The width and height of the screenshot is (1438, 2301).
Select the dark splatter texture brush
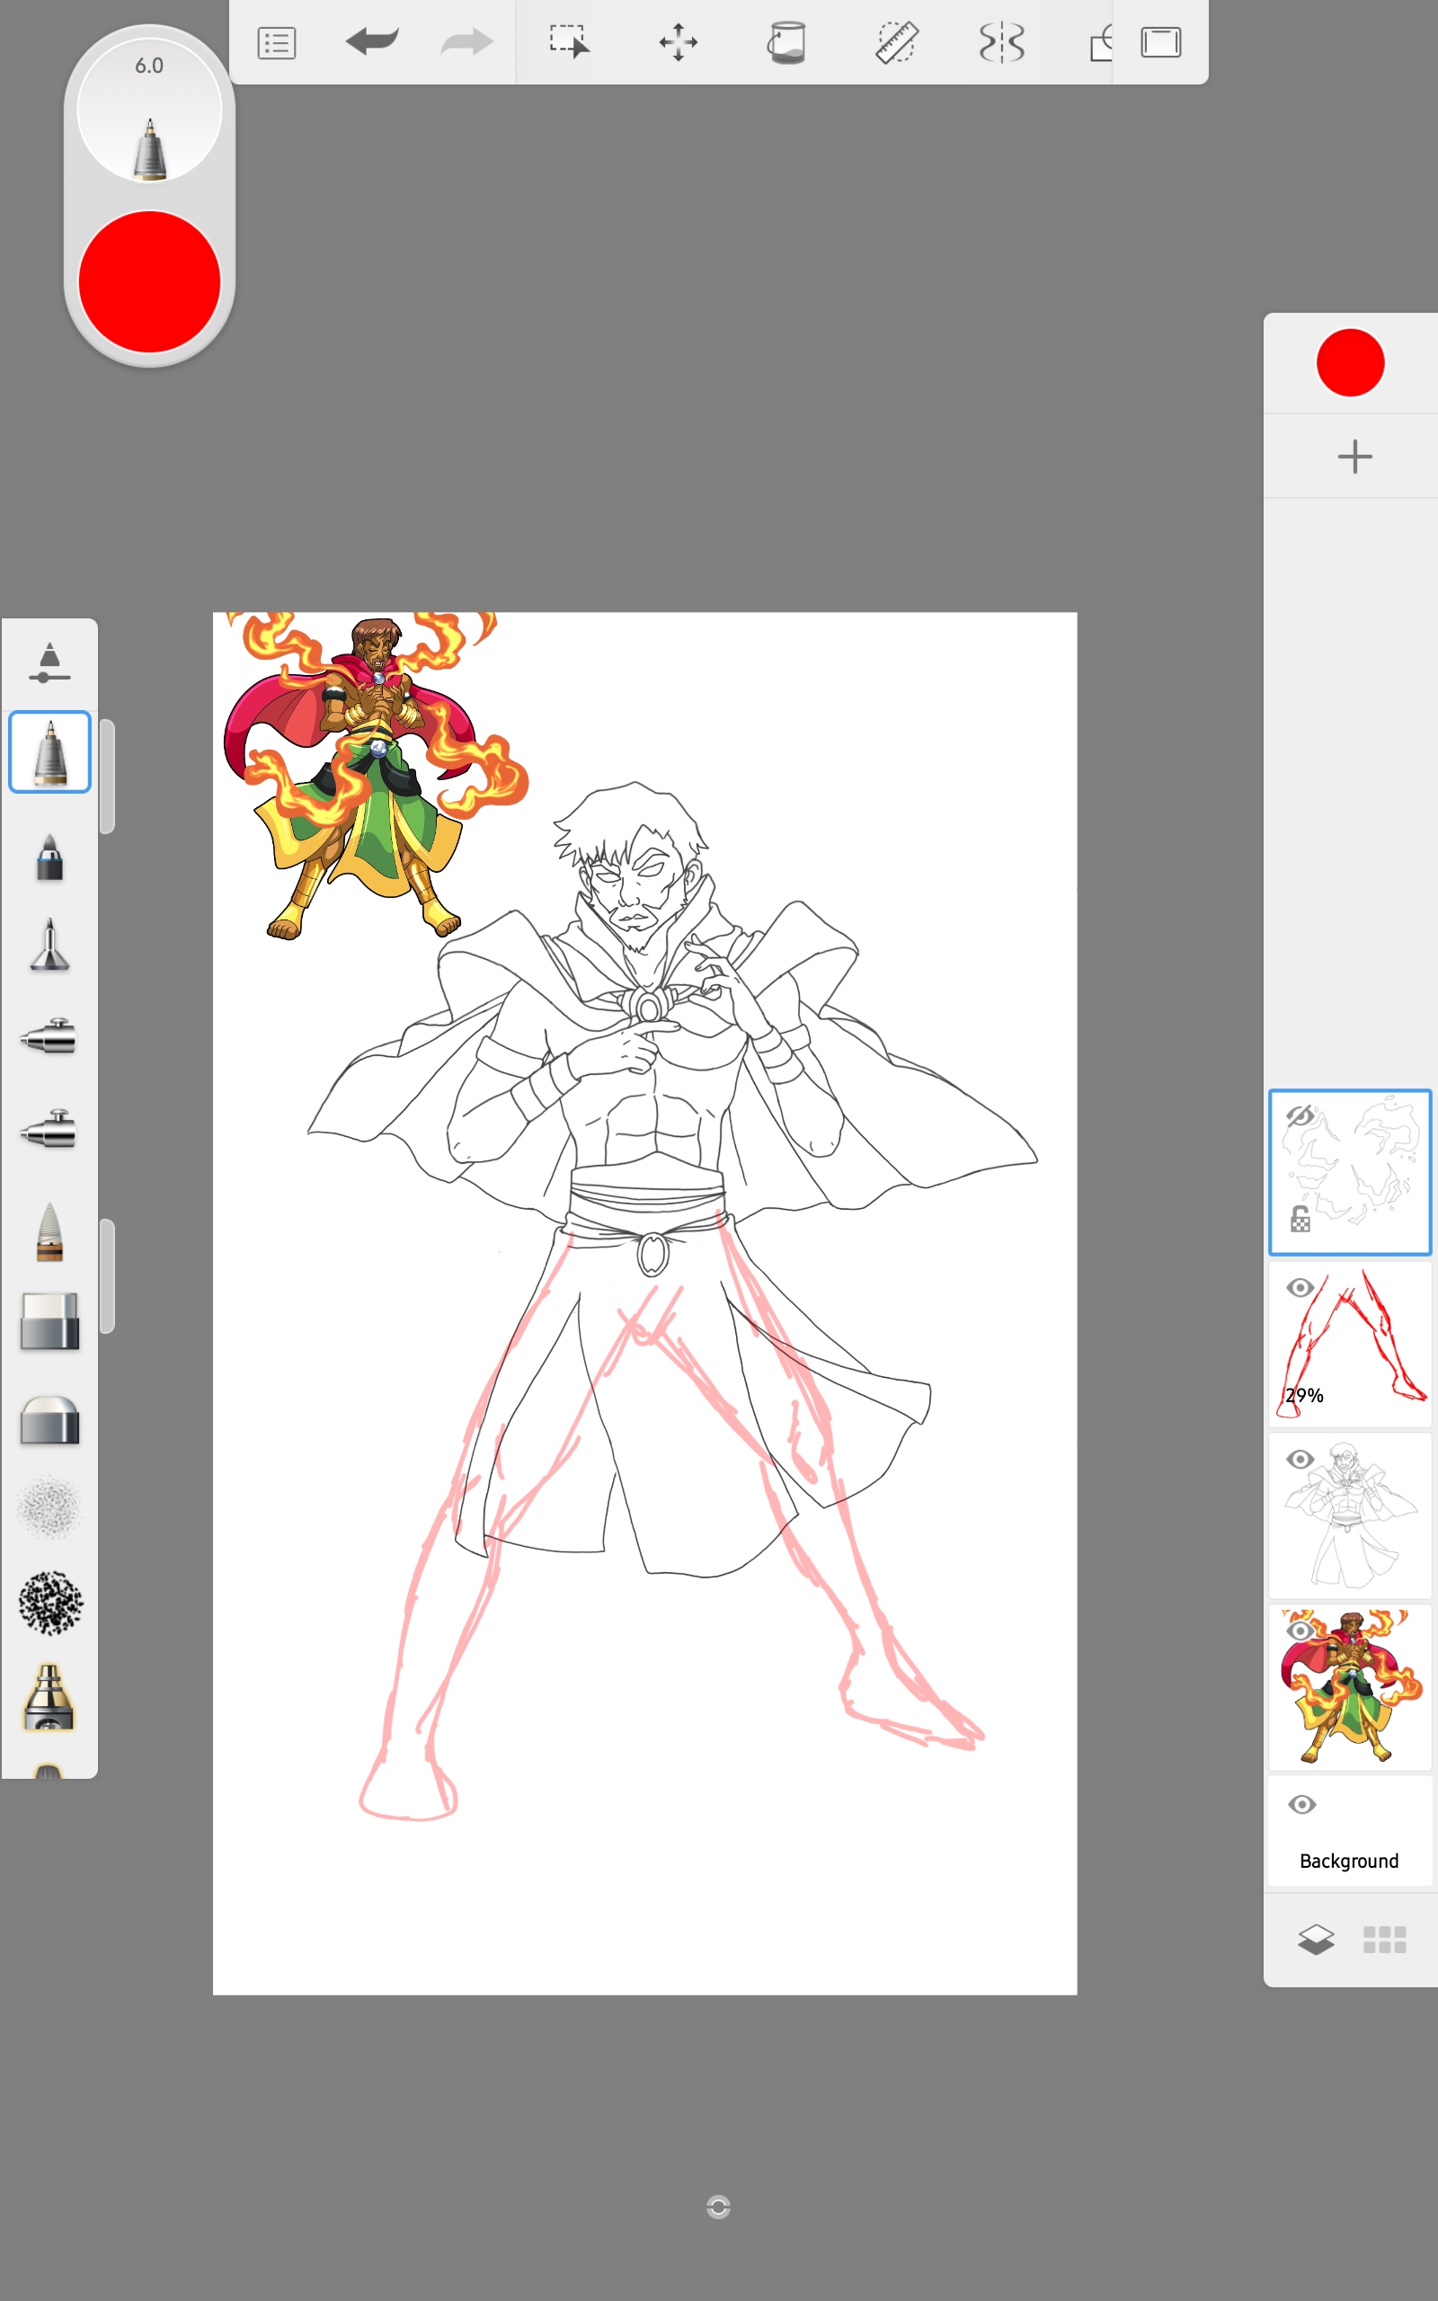click(x=50, y=1604)
